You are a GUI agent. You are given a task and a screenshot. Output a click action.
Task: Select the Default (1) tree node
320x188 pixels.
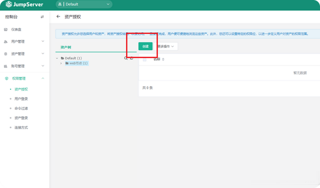click(x=73, y=58)
